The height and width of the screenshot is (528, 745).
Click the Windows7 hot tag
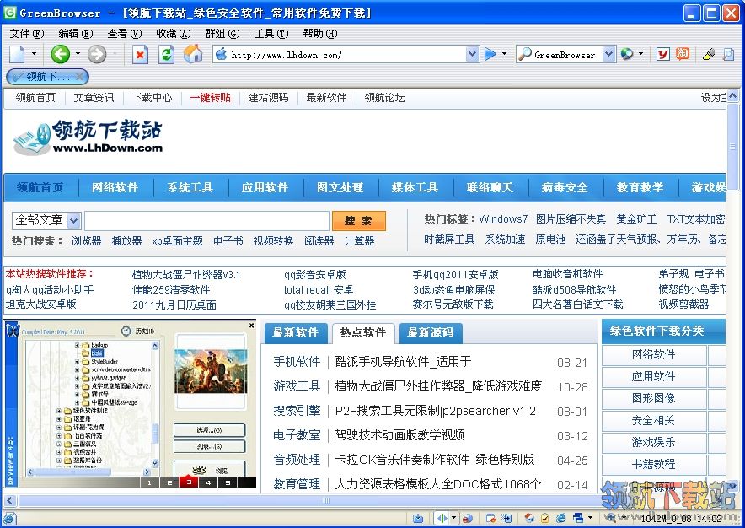503,218
